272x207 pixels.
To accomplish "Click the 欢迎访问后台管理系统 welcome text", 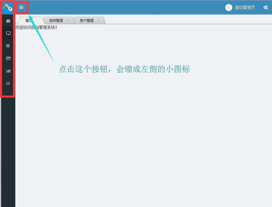I will (36, 28).
